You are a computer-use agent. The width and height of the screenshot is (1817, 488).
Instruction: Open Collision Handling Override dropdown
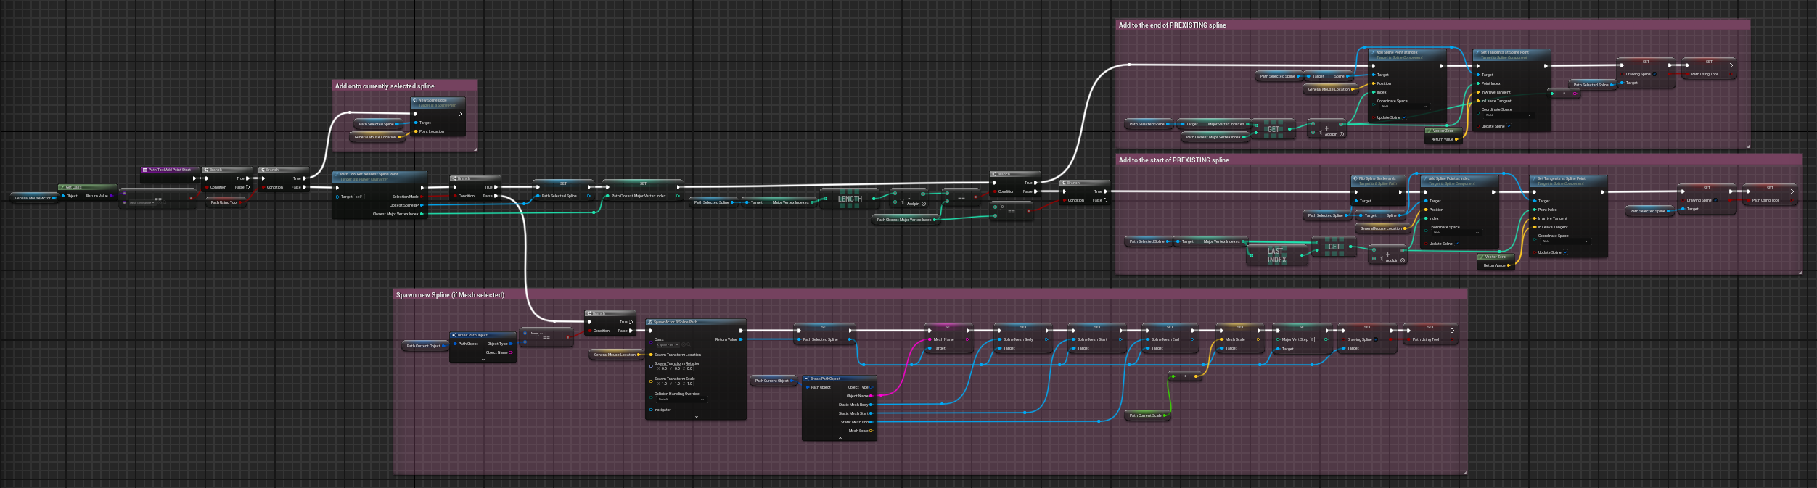point(681,400)
